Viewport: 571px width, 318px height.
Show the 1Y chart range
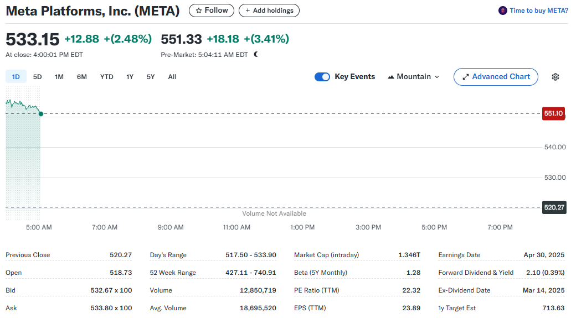tap(130, 77)
